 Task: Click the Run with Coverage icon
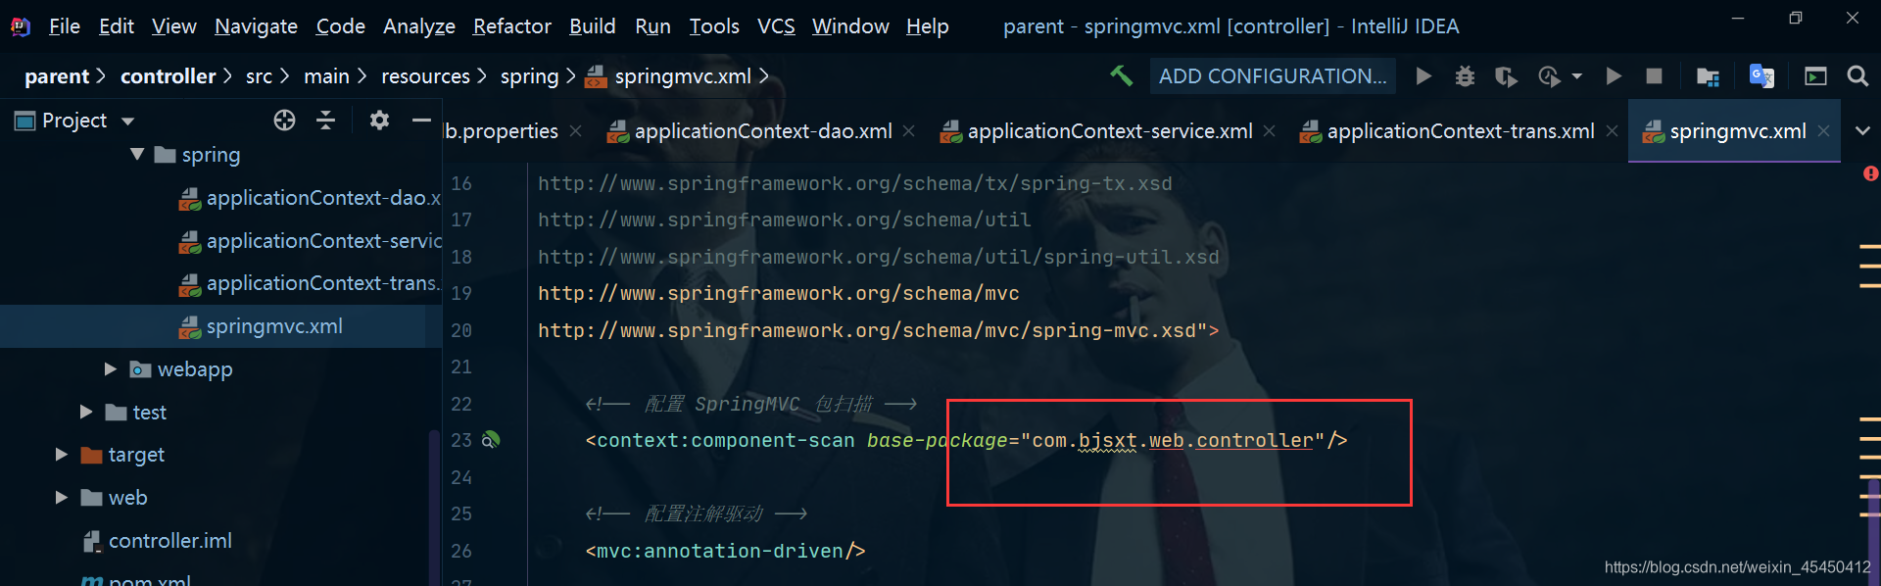1506,75
